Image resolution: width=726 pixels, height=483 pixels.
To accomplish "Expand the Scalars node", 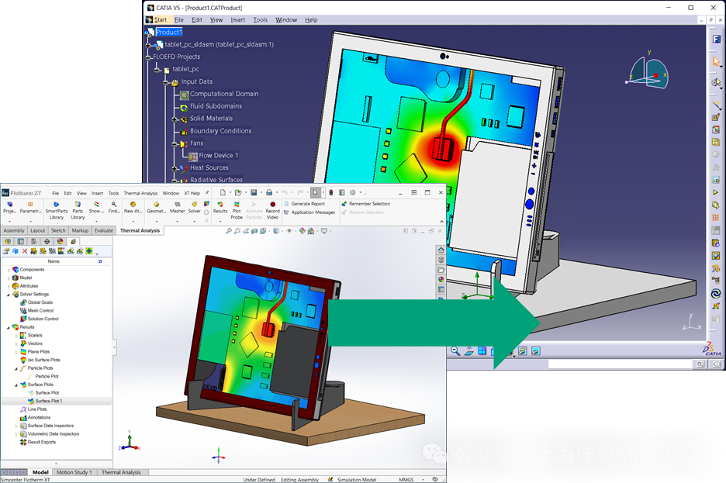I will click(16, 336).
